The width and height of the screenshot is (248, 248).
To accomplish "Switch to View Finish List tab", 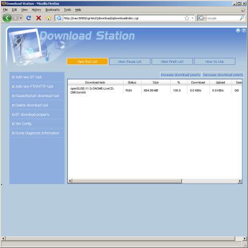I will (x=172, y=62).
